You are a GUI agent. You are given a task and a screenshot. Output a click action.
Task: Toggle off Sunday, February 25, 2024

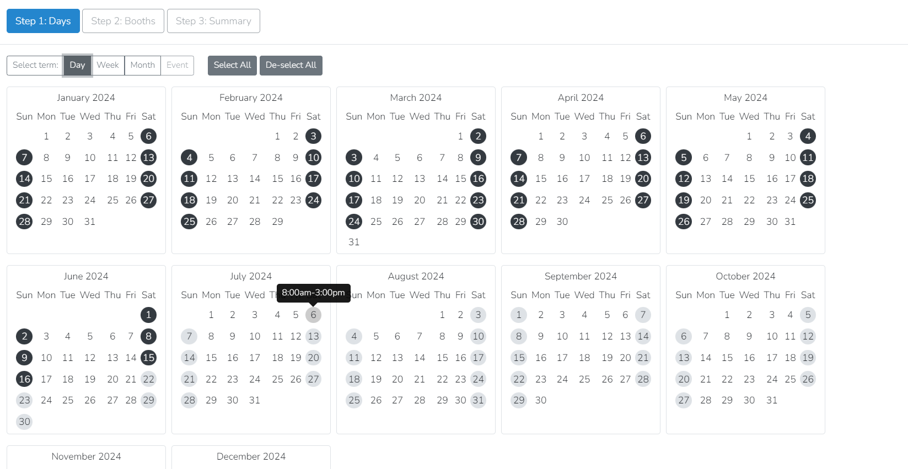pyautogui.click(x=189, y=222)
